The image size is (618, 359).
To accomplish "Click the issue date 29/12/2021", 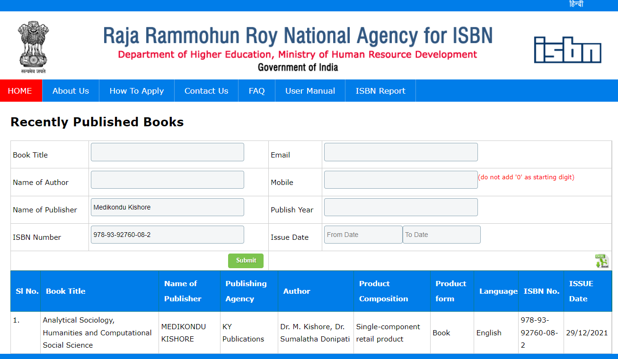I will (x=587, y=333).
